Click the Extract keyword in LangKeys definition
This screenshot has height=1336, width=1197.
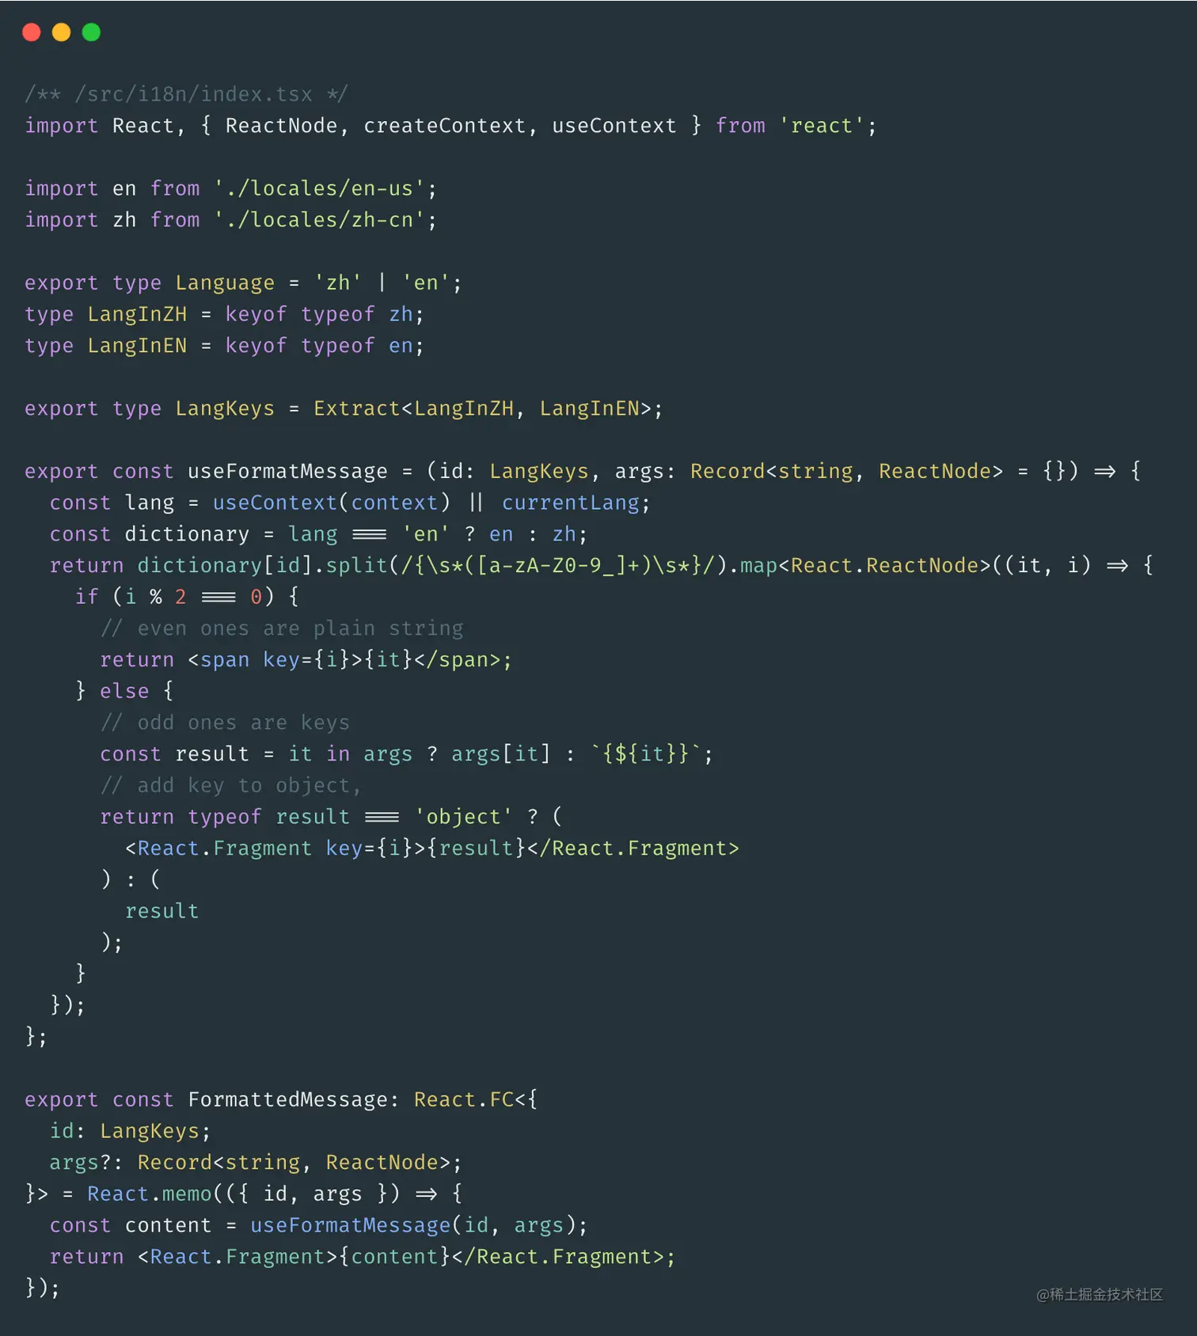tap(356, 408)
